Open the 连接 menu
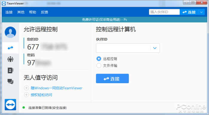Screen dimensions: 209x115 [9, 12]
